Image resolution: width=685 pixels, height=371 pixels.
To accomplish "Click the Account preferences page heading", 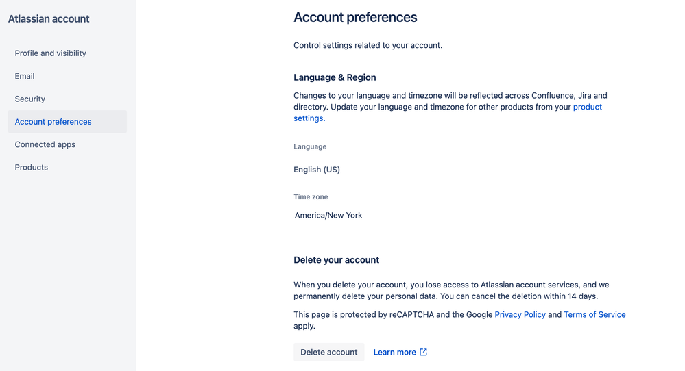I will [x=355, y=17].
